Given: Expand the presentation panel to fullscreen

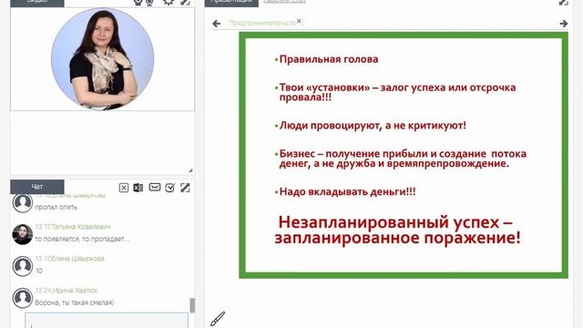Looking at the screenshot, I should pos(563,2).
